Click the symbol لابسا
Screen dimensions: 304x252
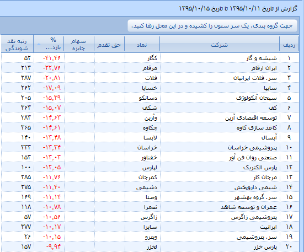click(x=150, y=137)
